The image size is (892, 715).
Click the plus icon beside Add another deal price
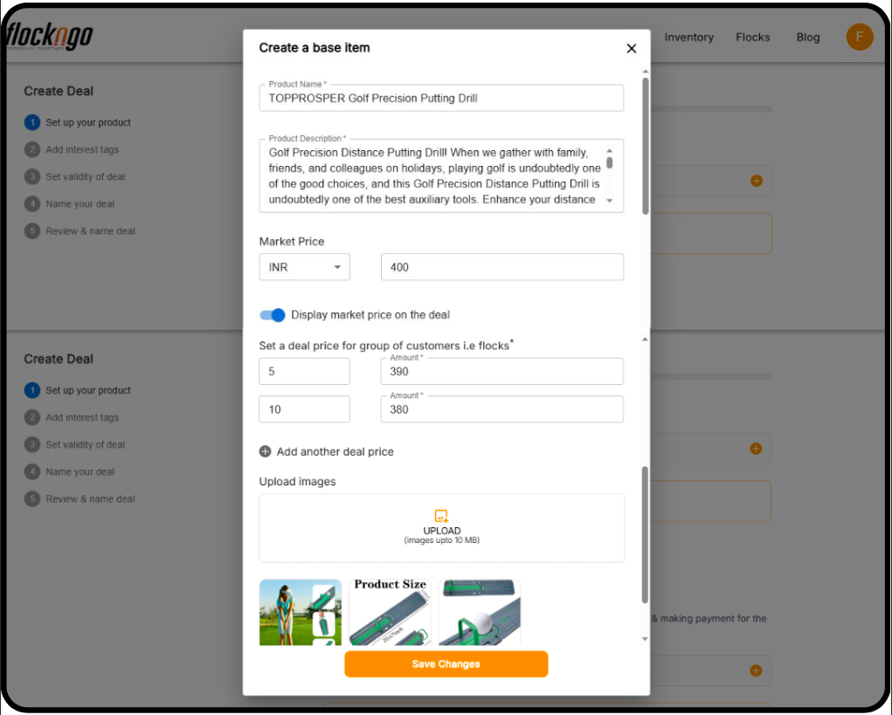click(x=265, y=452)
